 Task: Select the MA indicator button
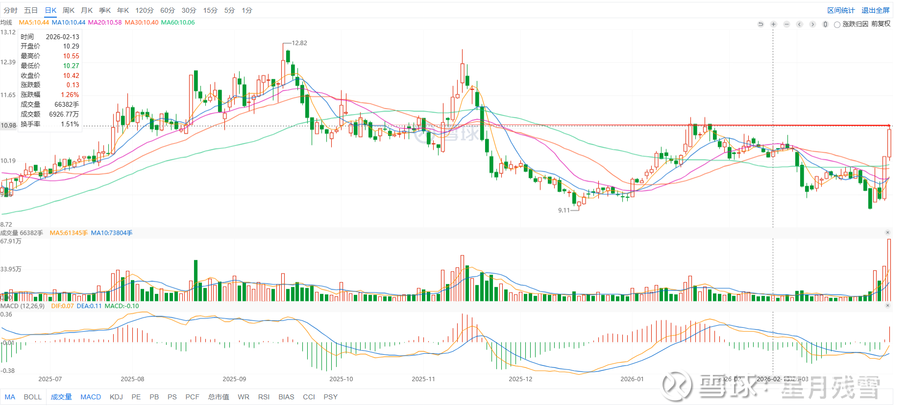pos(10,397)
